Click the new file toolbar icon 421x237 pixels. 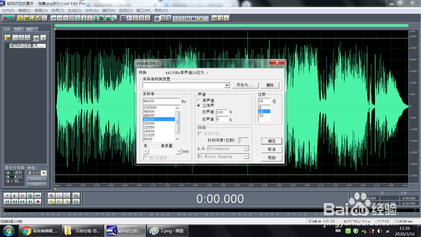(20, 18)
